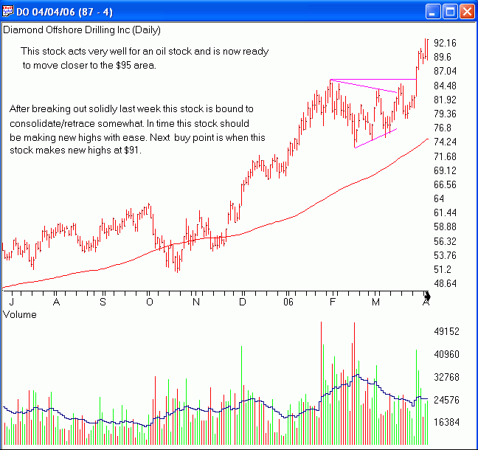This screenshot has height=450, width=478.
Task: Click price label 79.36
Action: point(445,114)
